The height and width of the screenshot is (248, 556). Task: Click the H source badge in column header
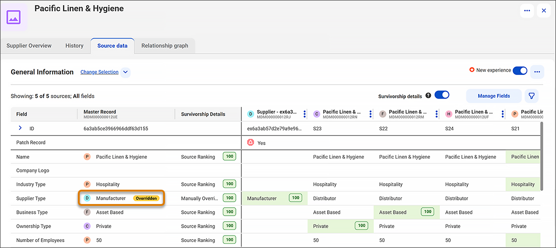449,114
